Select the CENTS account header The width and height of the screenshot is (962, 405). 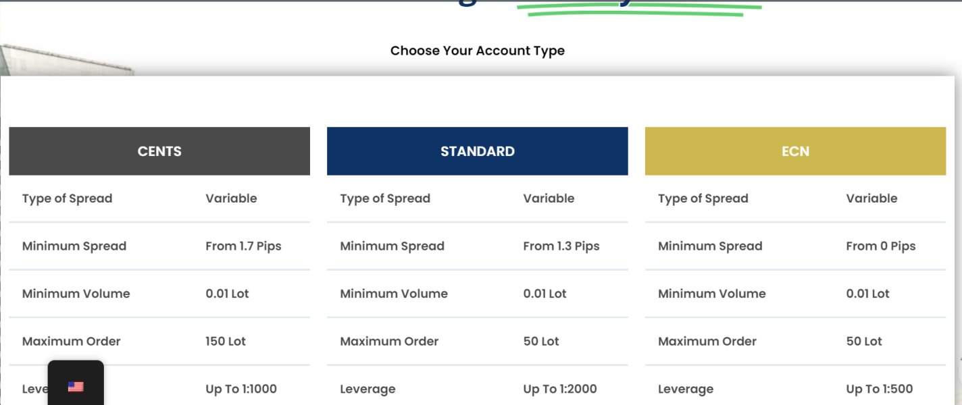coord(159,151)
